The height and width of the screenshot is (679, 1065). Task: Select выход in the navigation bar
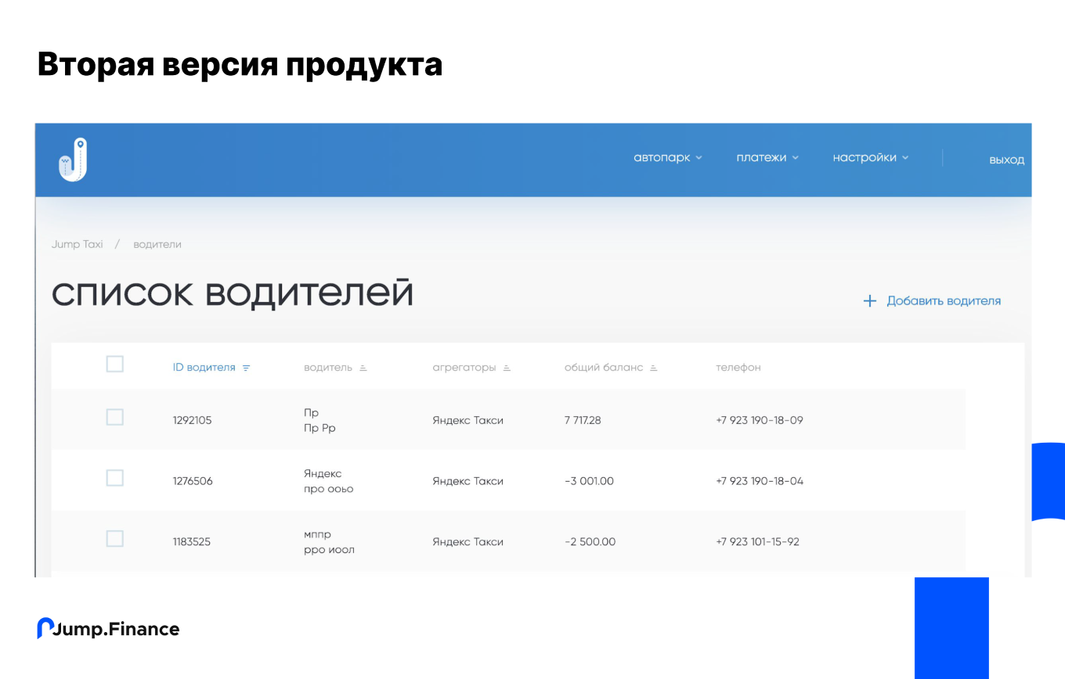1007,160
